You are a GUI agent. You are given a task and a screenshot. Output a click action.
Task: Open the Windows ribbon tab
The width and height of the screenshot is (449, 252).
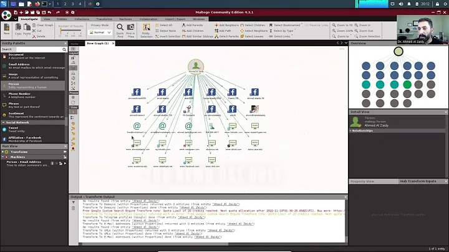pyautogui.click(x=198, y=19)
